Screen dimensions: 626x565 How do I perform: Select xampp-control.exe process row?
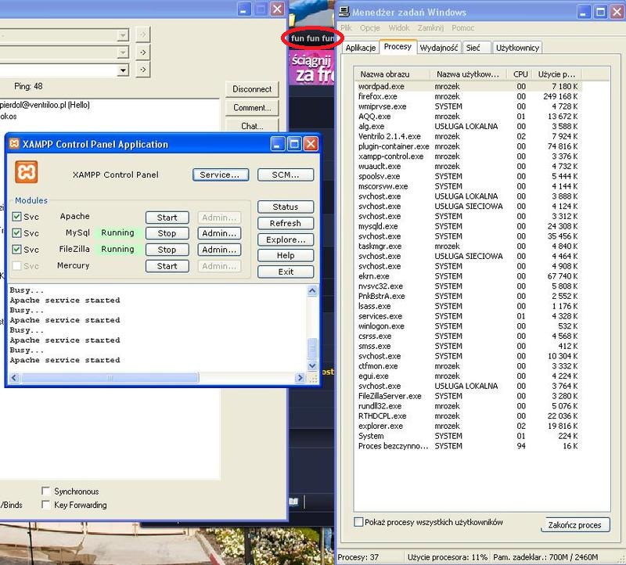(x=468, y=157)
